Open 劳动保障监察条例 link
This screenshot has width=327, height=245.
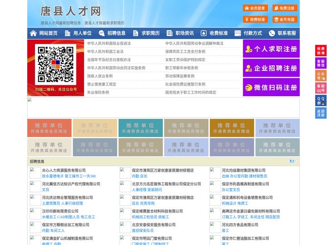click(x=180, y=76)
